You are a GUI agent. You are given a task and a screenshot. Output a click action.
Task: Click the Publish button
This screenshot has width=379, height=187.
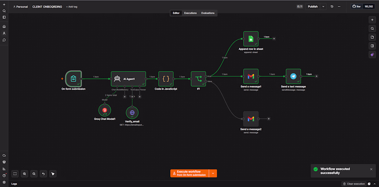point(313,7)
